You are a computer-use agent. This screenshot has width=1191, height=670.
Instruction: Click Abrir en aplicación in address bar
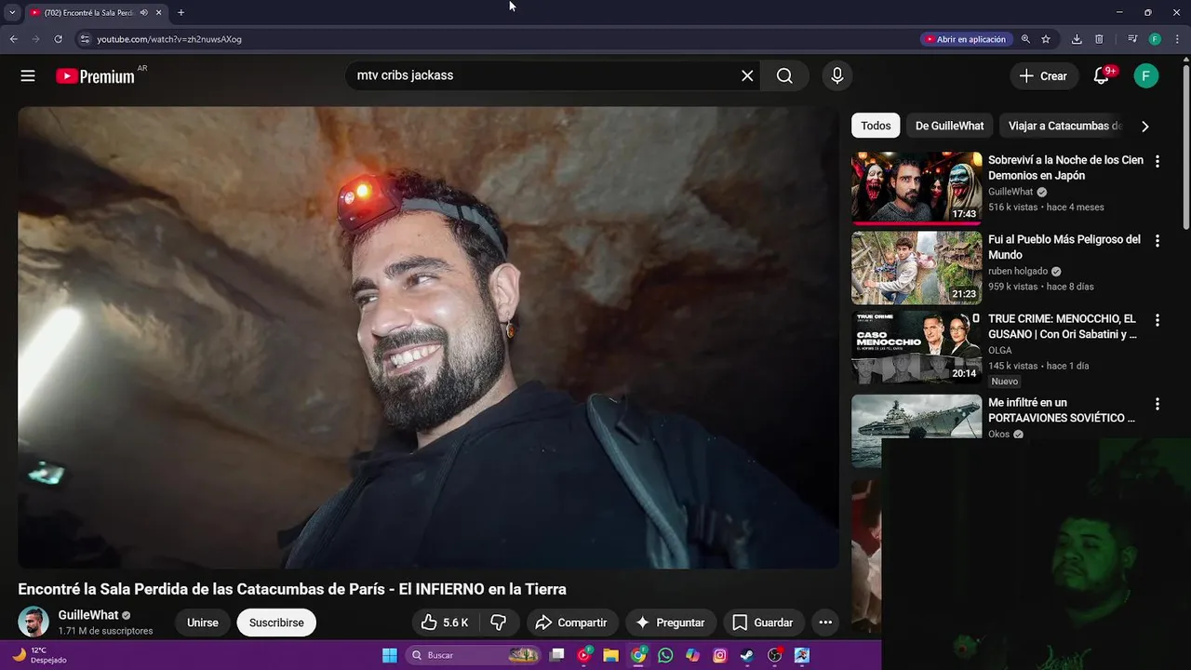[x=964, y=39]
